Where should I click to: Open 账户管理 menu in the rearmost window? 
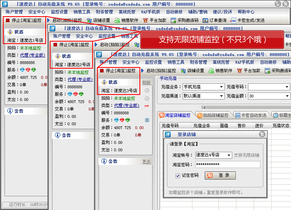pos(14,12)
